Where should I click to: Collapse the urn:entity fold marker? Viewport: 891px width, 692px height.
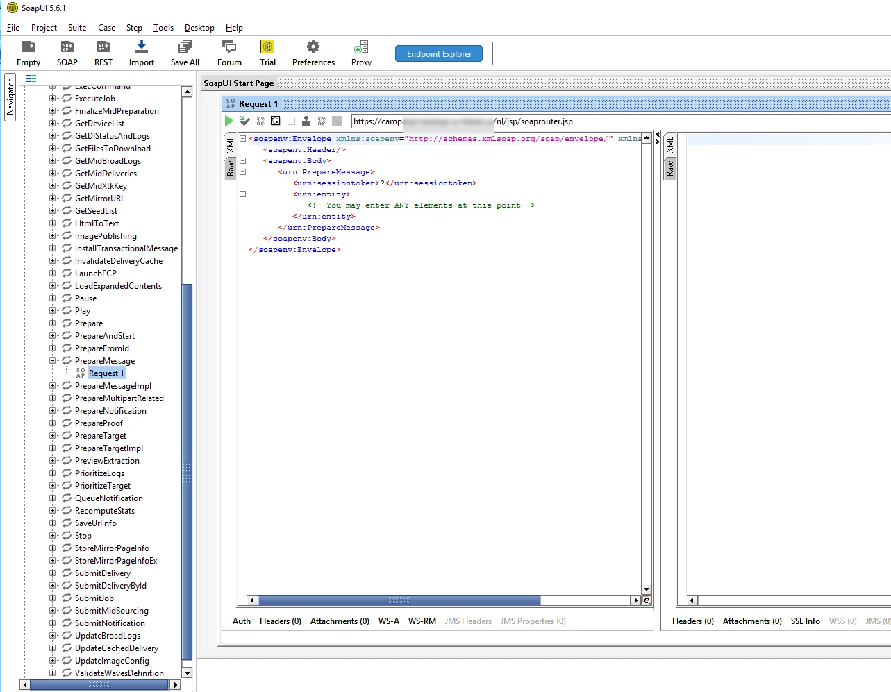[x=242, y=194]
